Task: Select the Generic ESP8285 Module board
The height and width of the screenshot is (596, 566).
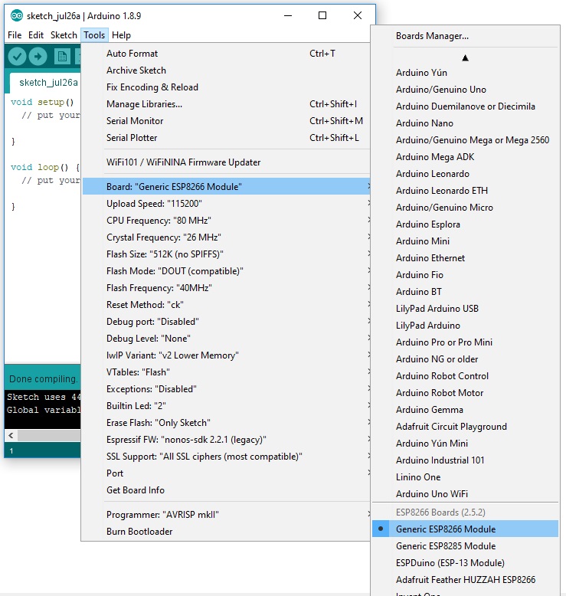Action: [465, 545]
